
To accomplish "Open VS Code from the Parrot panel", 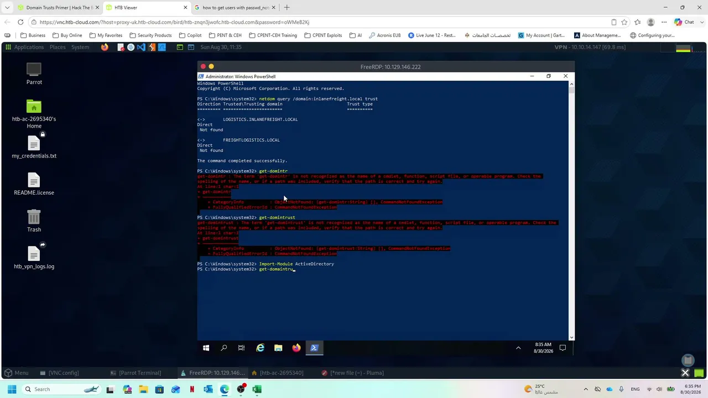I will point(141,47).
